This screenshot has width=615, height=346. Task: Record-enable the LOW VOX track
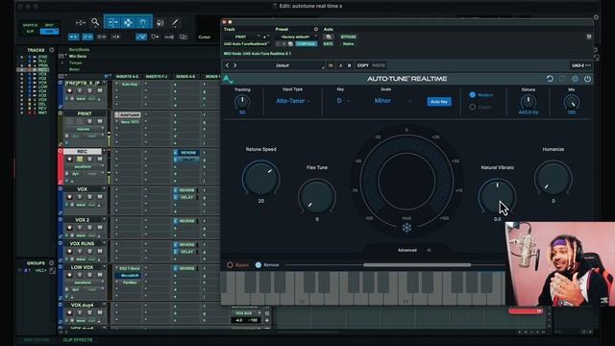pyautogui.click(x=70, y=275)
